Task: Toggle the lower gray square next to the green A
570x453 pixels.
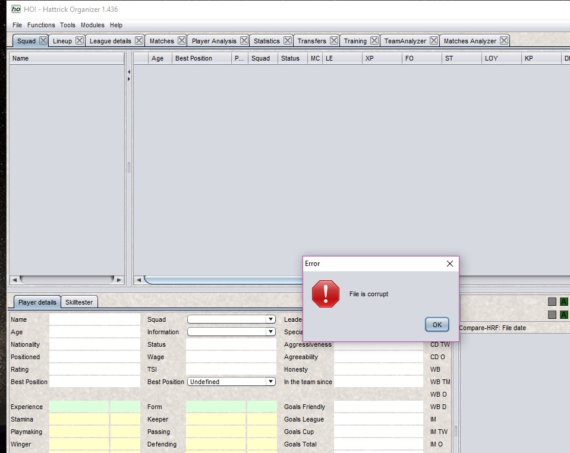Action: (x=552, y=315)
